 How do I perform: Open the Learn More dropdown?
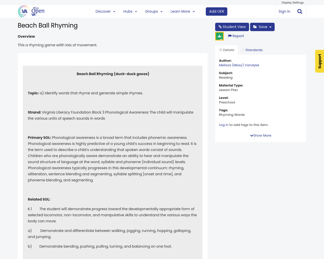(x=183, y=11)
